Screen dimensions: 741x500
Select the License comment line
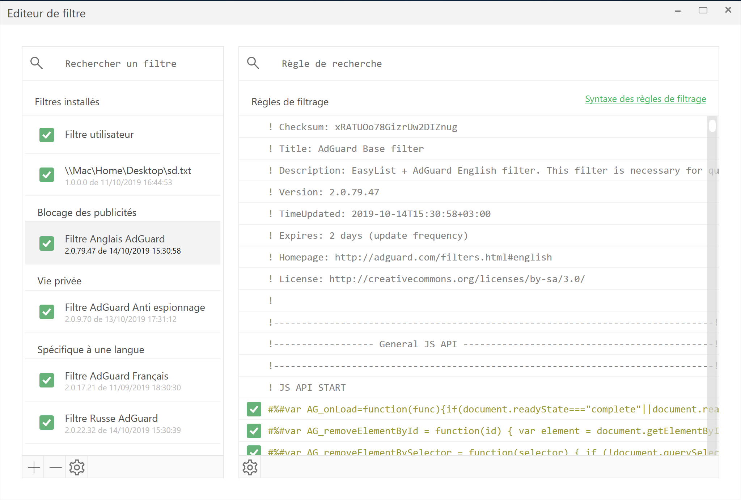pyautogui.click(x=473, y=279)
